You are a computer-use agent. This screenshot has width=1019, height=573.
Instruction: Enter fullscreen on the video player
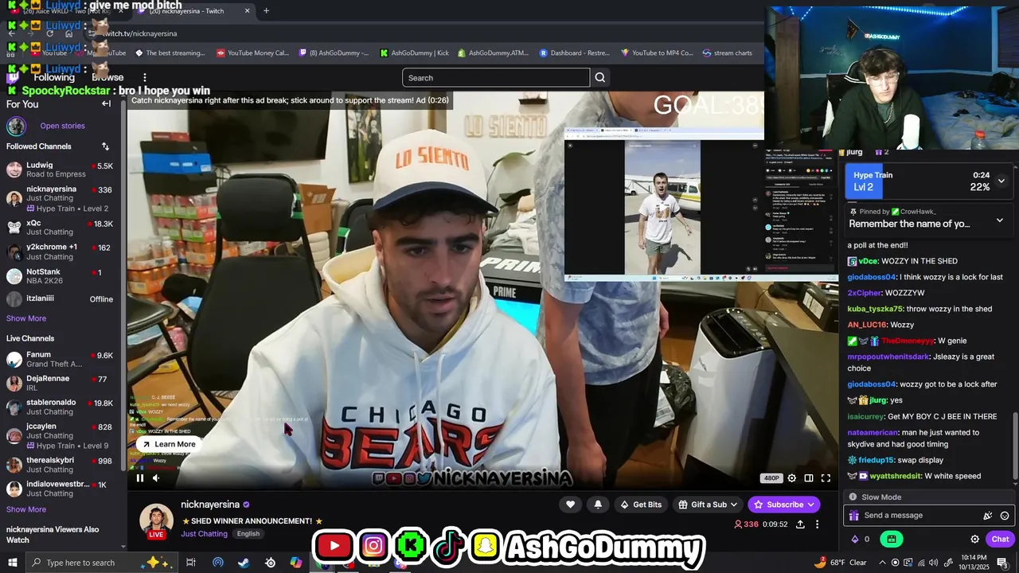click(x=826, y=477)
